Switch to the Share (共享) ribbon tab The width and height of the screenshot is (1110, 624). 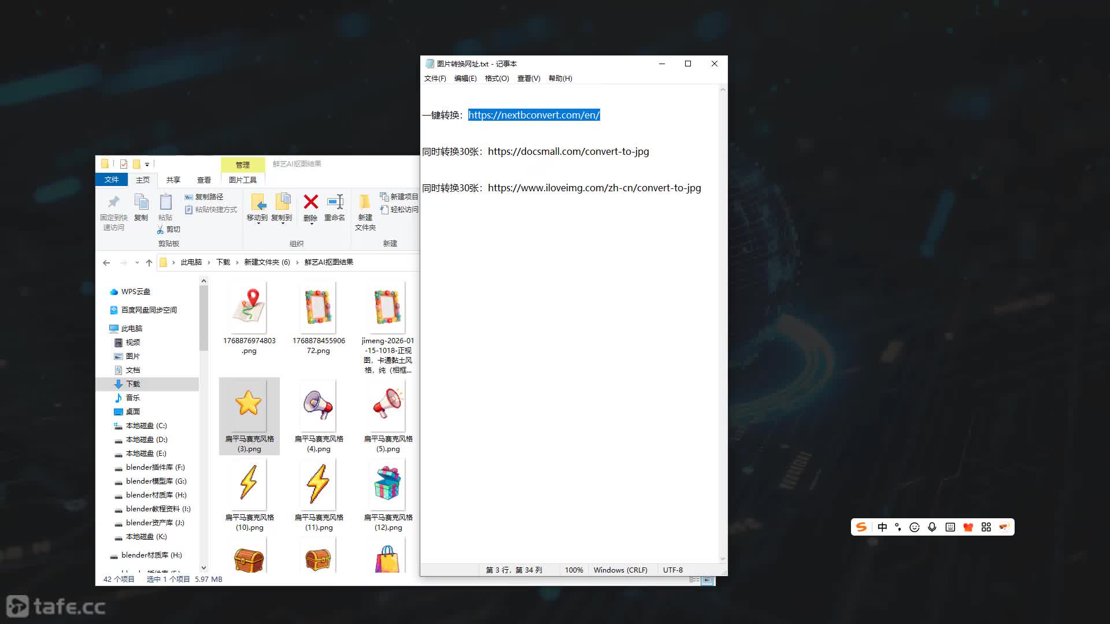click(173, 180)
